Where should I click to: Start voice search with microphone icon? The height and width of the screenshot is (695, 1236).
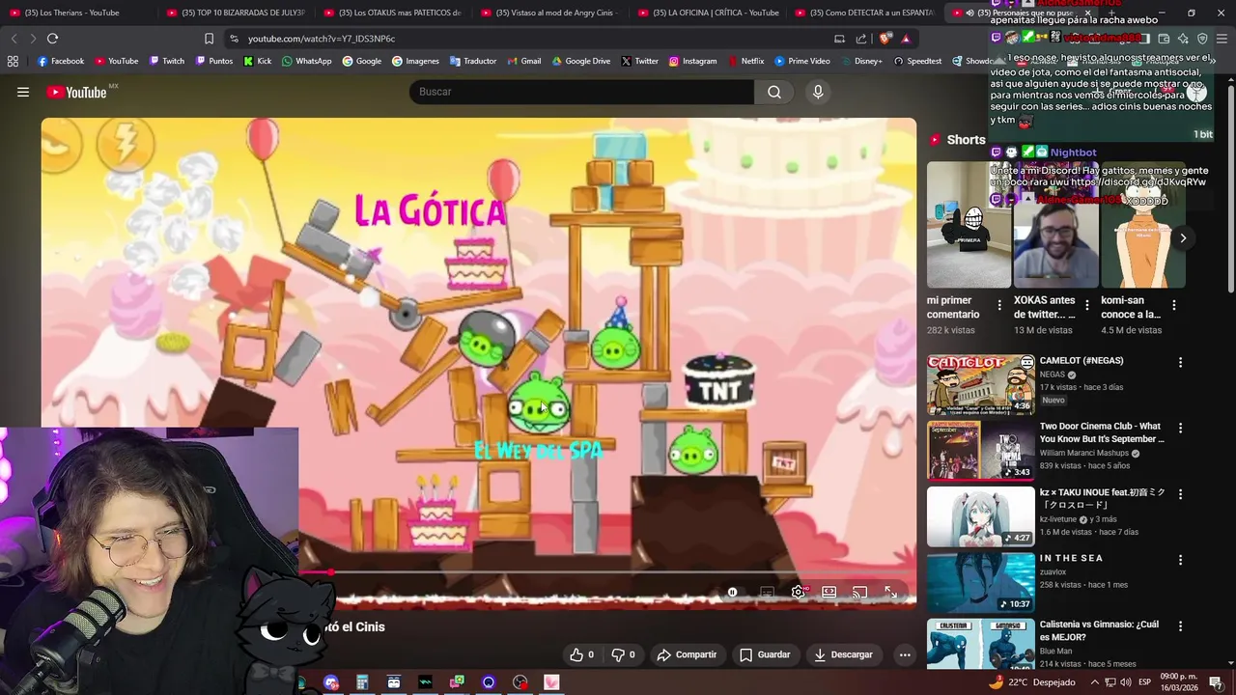point(818,92)
